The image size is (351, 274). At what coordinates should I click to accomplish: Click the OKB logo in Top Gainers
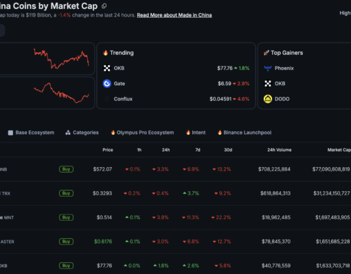click(x=268, y=84)
